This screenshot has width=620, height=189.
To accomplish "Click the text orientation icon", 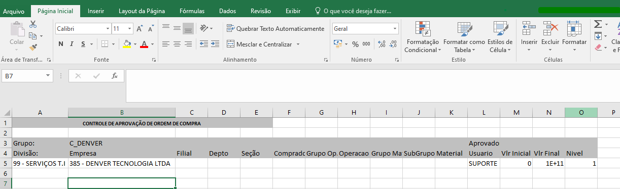I will (204, 28).
